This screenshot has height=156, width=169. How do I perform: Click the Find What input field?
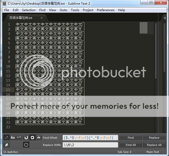tap(90, 138)
